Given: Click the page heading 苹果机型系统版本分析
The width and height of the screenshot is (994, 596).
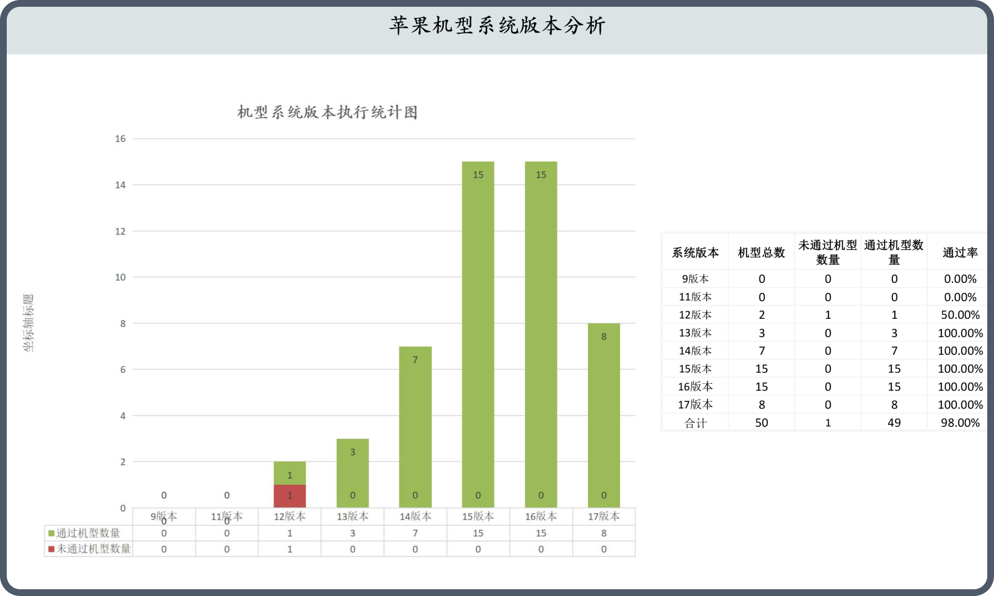Looking at the screenshot, I should coord(497,26).
